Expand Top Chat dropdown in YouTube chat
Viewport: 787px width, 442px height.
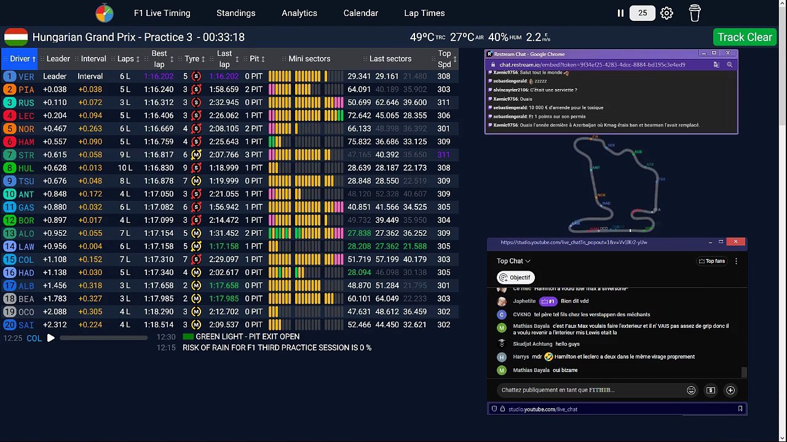(513, 261)
